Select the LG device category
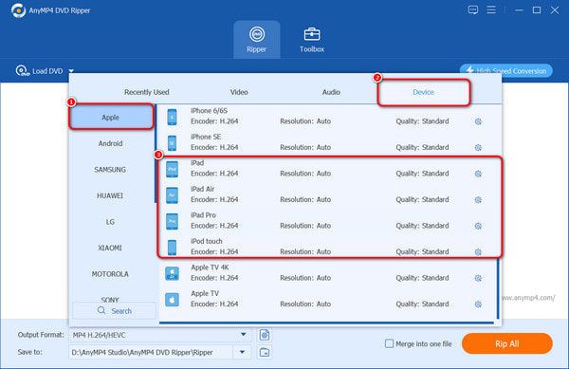Viewport: 569px width, 369px height. tap(111, 222)
